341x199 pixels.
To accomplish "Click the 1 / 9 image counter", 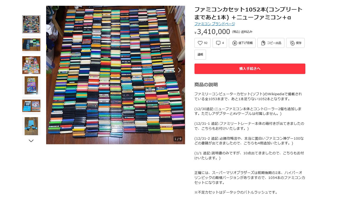I will click(x=178, y=139).
